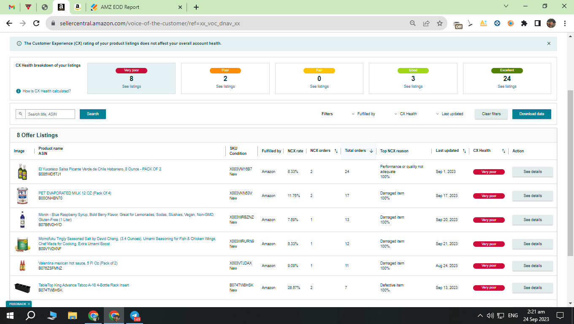The image size is (574, 324).
Task: Click the 28.57% NCX rate value
Action: 293,288
